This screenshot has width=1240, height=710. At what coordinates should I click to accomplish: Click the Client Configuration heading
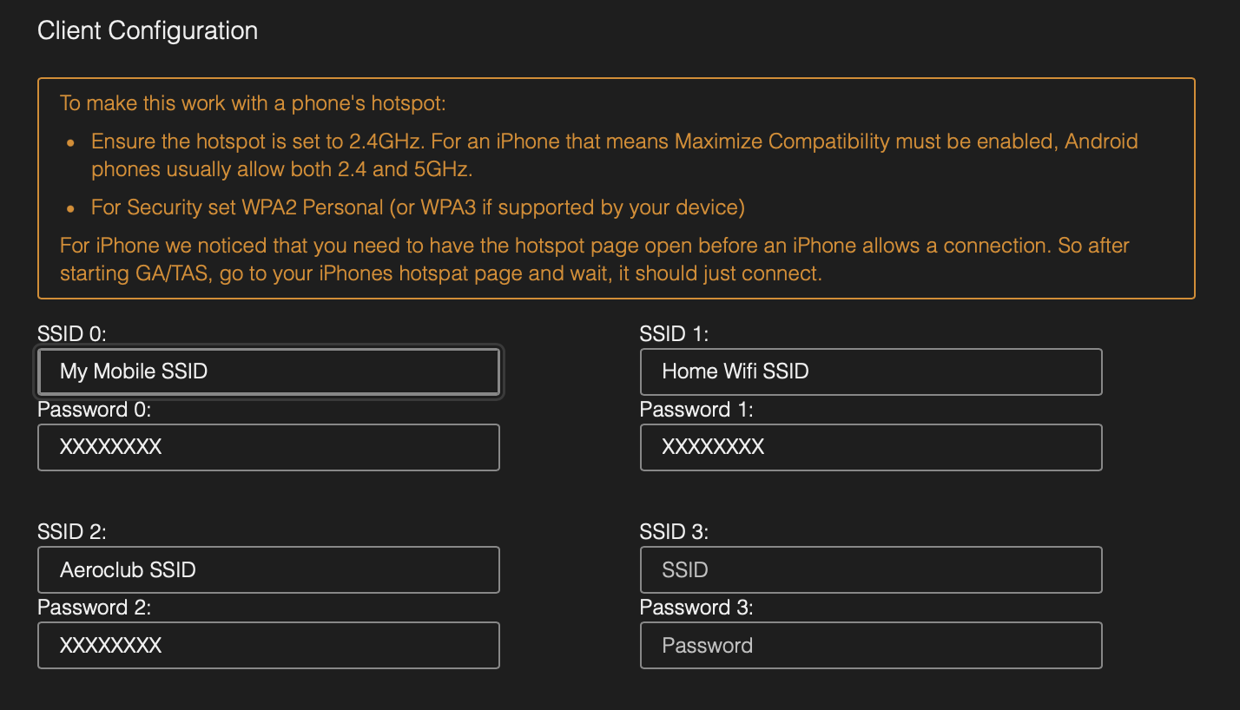(x=147, y=30)
